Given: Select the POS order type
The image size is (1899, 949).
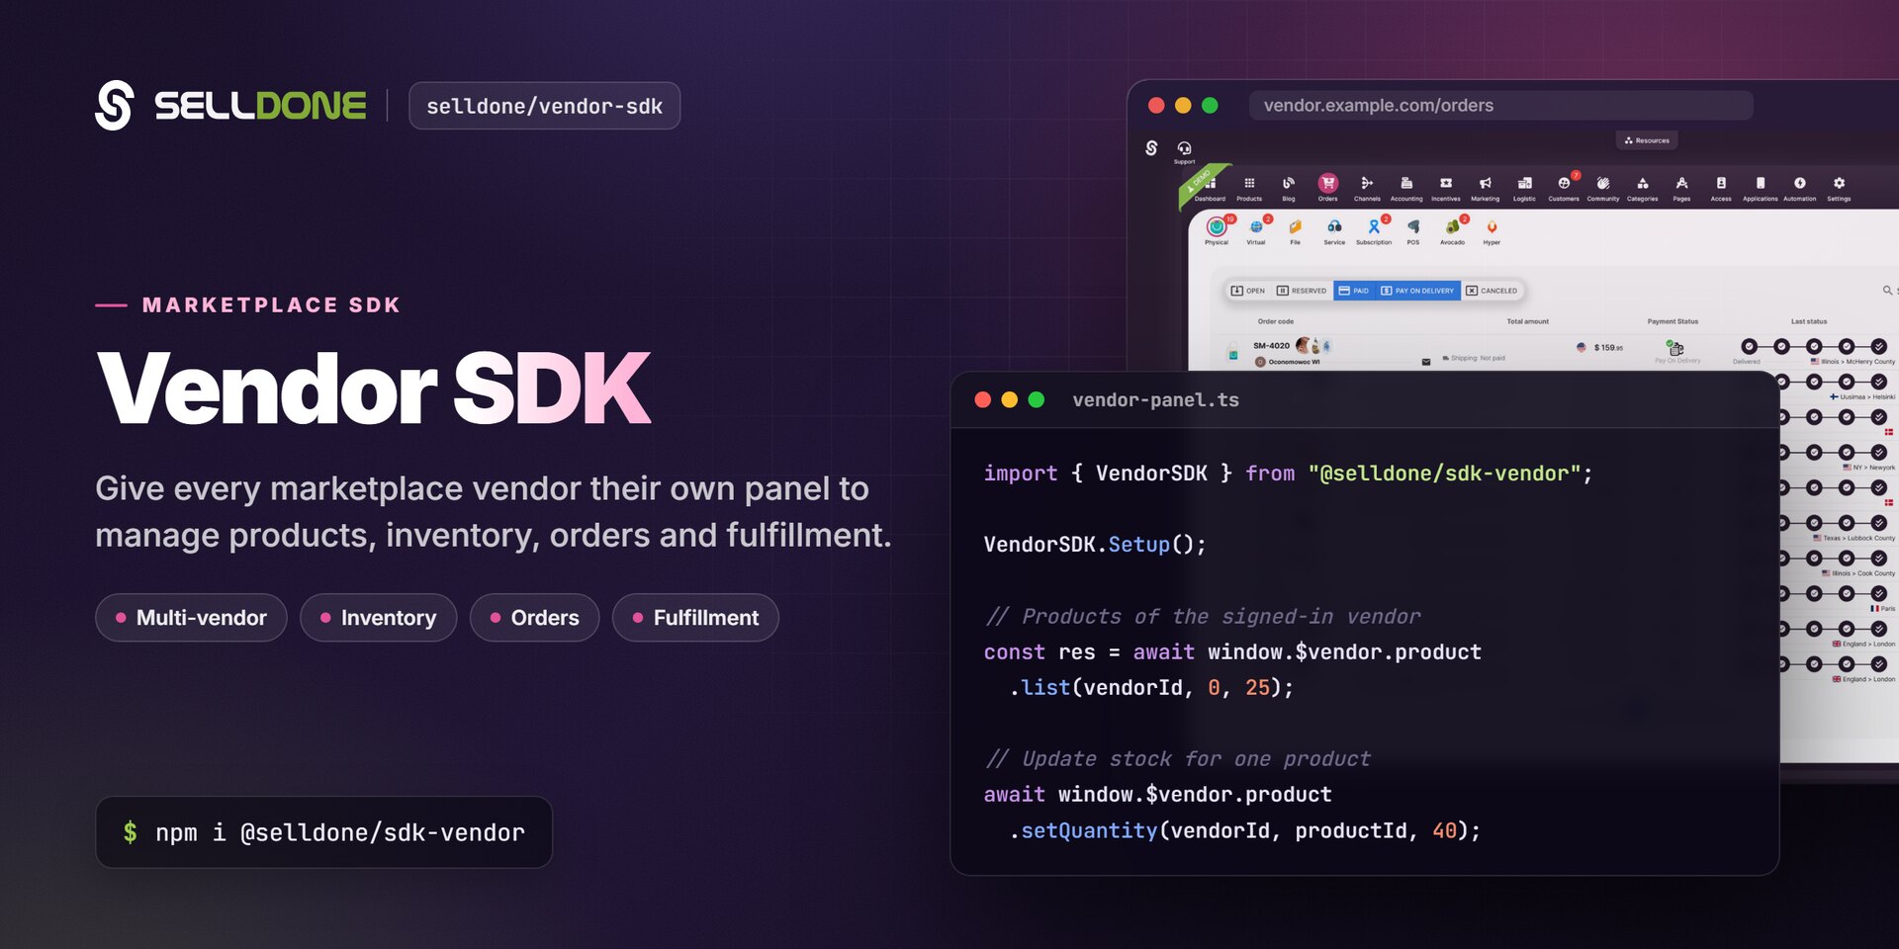Looking at the screenshot, I should click(1413, 231).
